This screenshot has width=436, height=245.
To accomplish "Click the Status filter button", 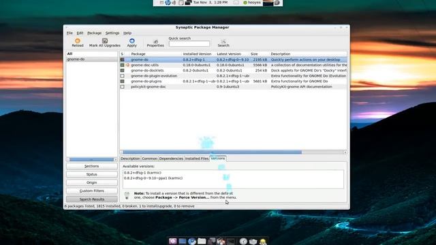I will [x=92, y=174].
